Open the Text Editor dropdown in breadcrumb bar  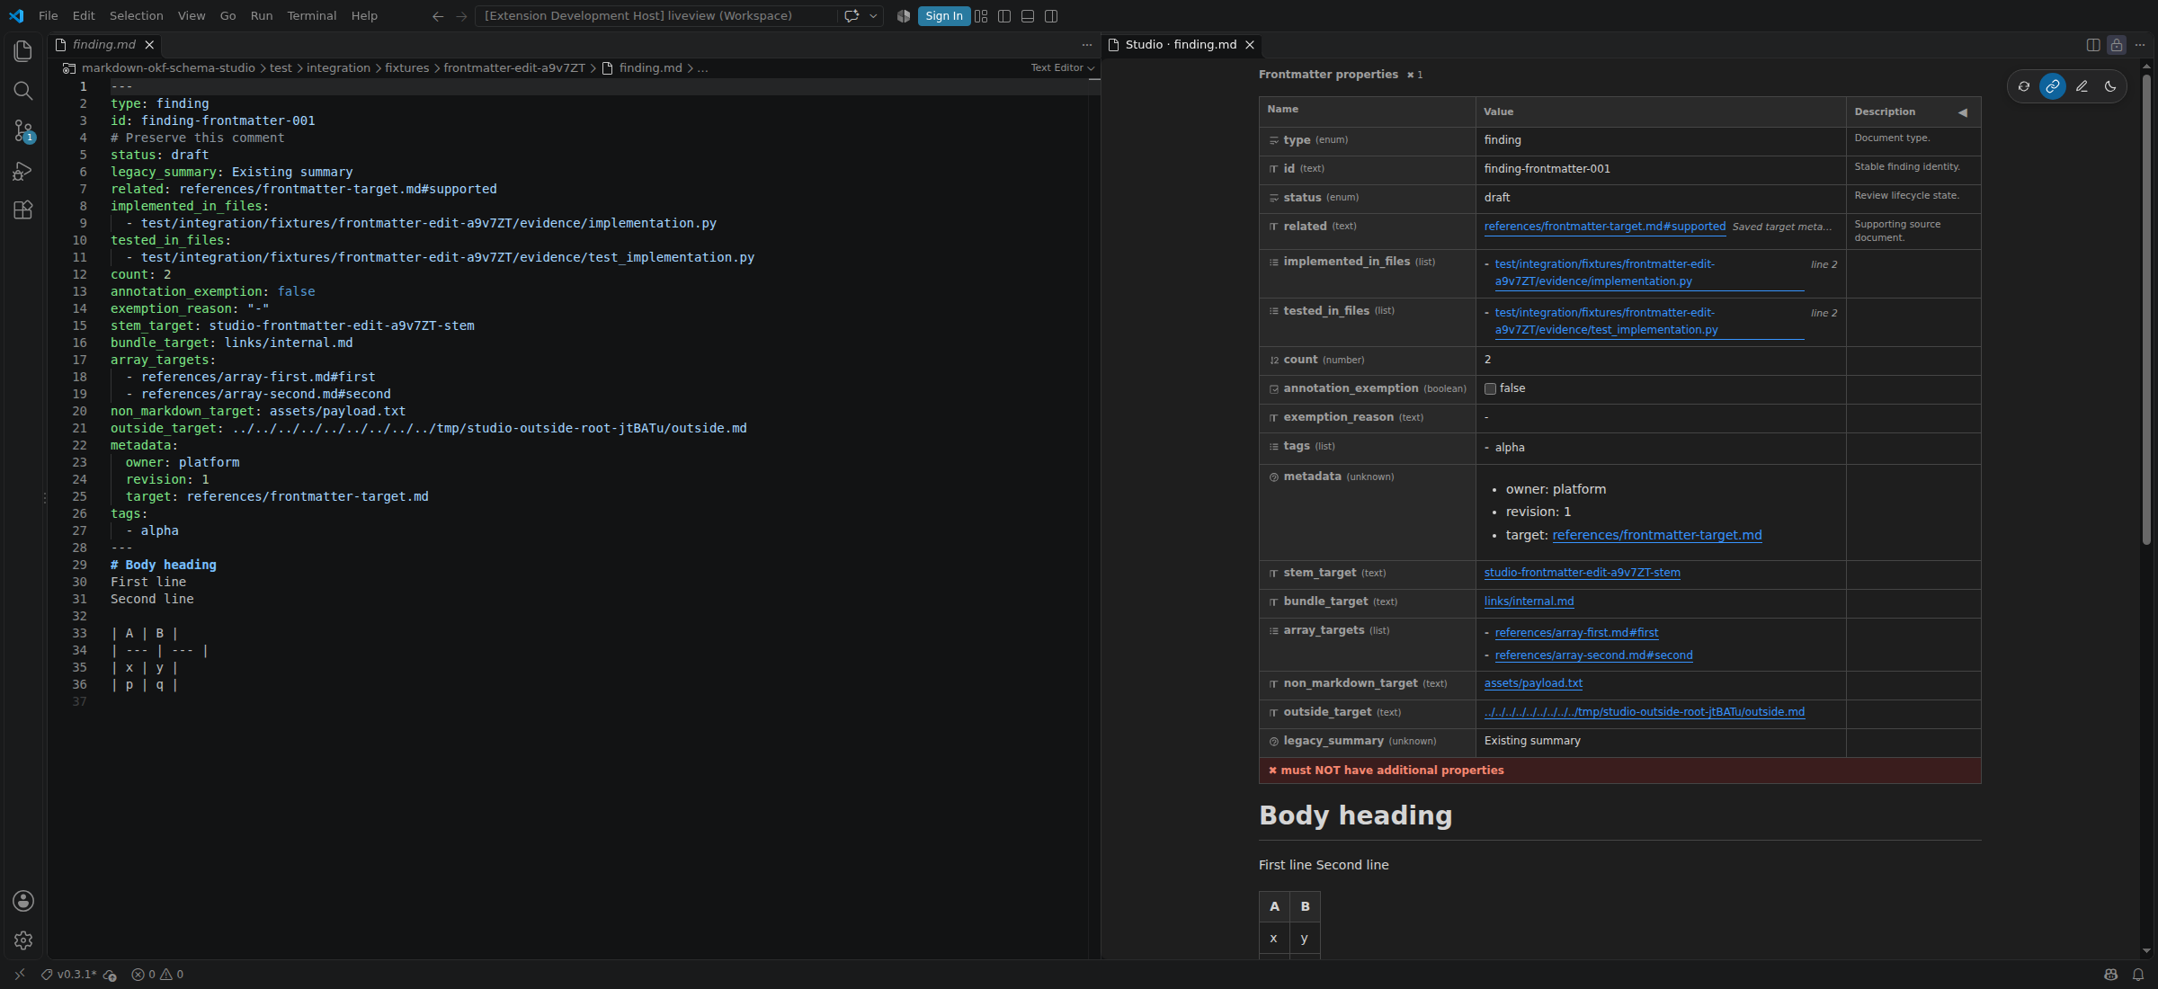coord(1063,68)
